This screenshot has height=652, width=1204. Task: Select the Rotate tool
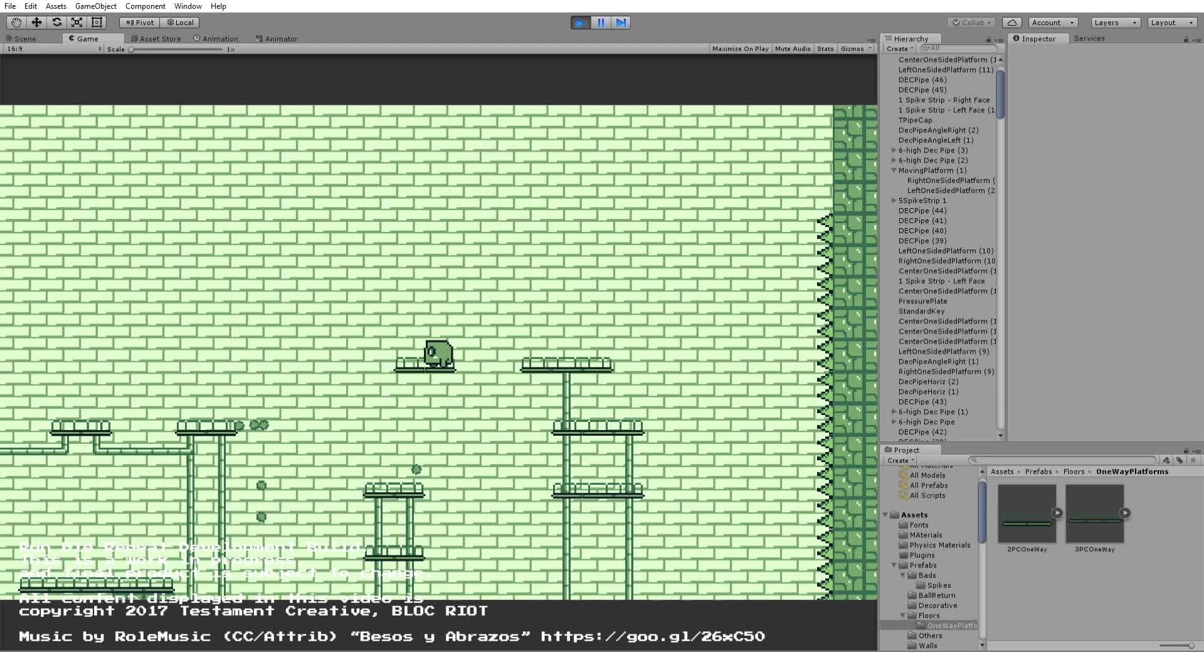tap(56, 23)
